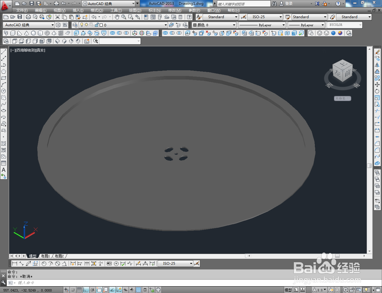Toggle Grid display in status bar
Image resolution: width=382 pixels, height=293 pixels.
point(79,290)
